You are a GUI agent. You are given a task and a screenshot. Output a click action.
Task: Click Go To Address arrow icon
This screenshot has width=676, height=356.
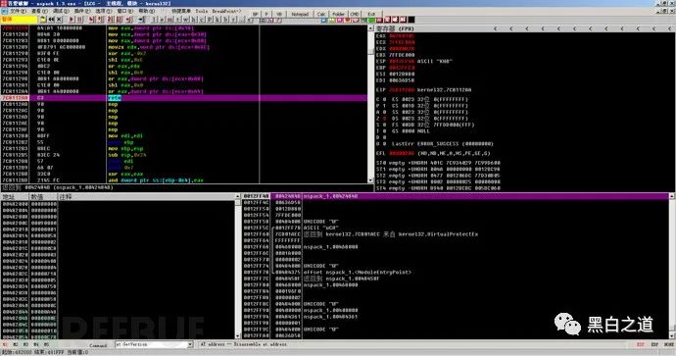[141, 20]
